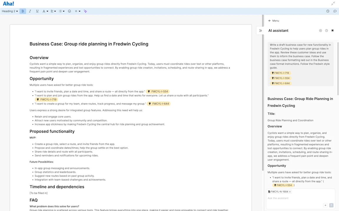Open the text alignment dropdown
Image resolution: width=339 pixels, height=211 pixels.
pyautogui.click(x=53, y=11)
